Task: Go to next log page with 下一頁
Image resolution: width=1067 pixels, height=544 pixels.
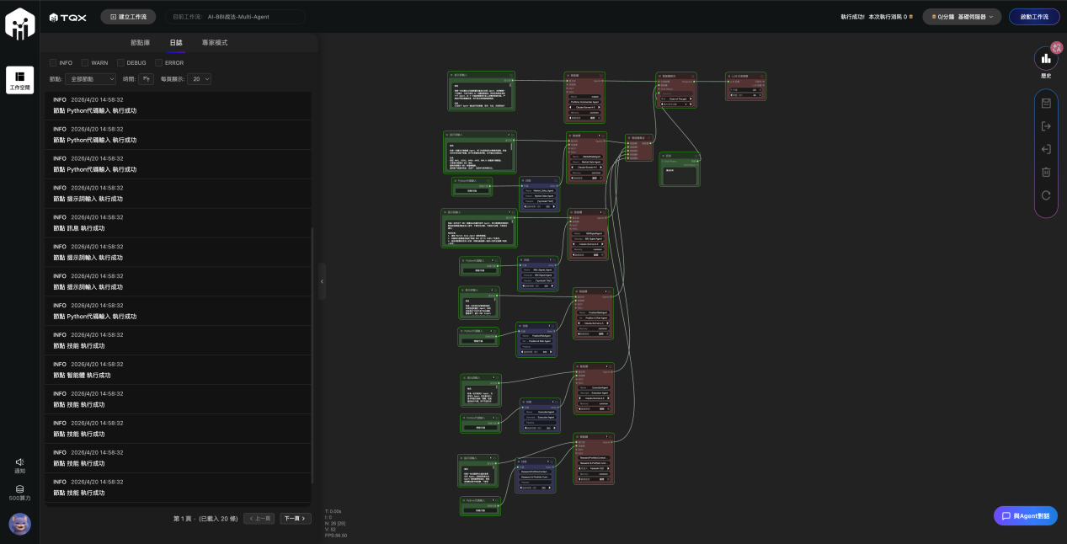Action: (x=295, y=519)
